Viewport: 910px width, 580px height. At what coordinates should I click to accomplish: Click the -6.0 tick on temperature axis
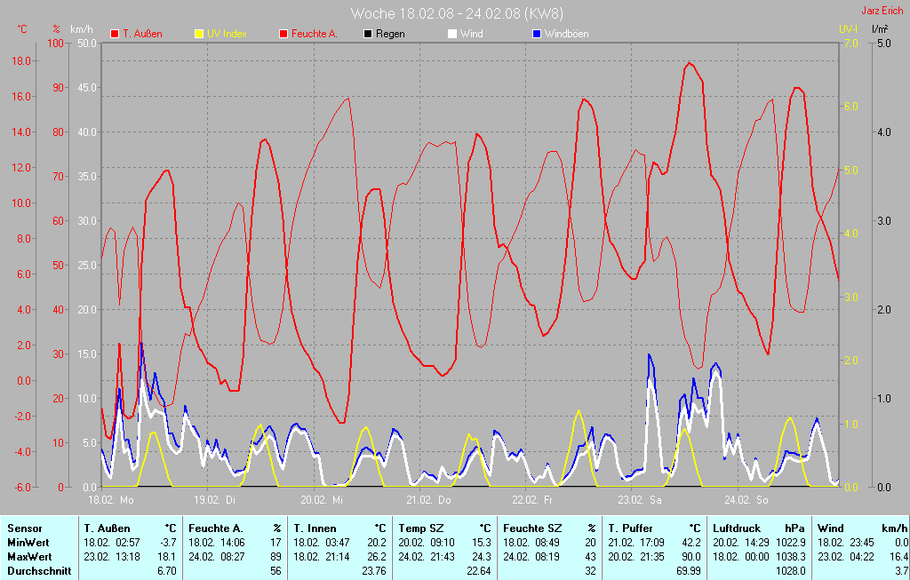pos(21,488)
